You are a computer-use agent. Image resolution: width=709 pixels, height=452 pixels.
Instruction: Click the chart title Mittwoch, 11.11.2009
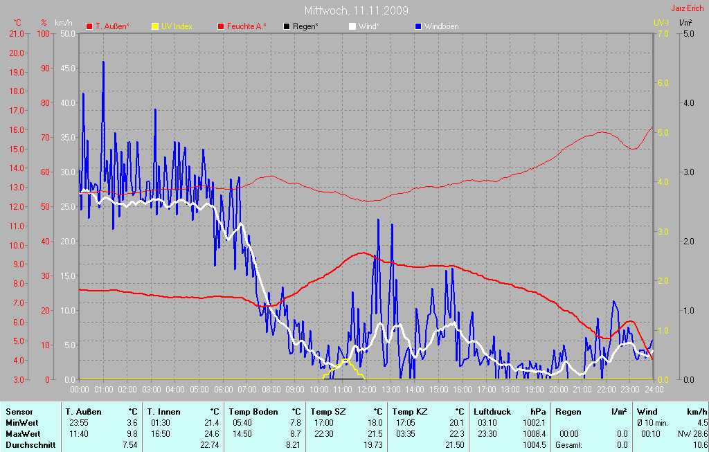tap(357, 10)
